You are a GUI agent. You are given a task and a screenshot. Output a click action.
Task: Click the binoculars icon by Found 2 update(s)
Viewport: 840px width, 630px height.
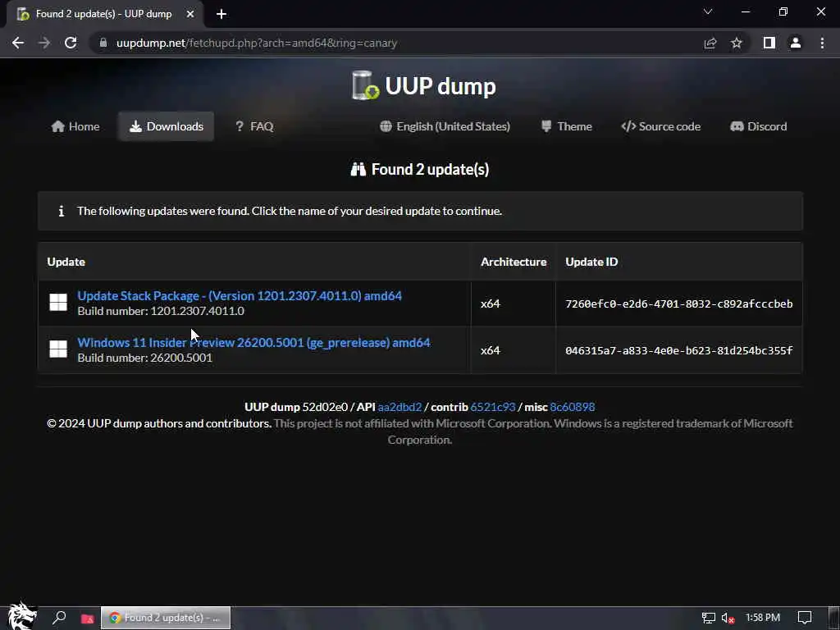pos(358,169)
